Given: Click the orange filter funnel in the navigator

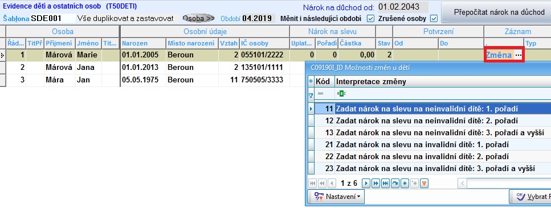Looking at the screenshot, I should pos(424,183).
